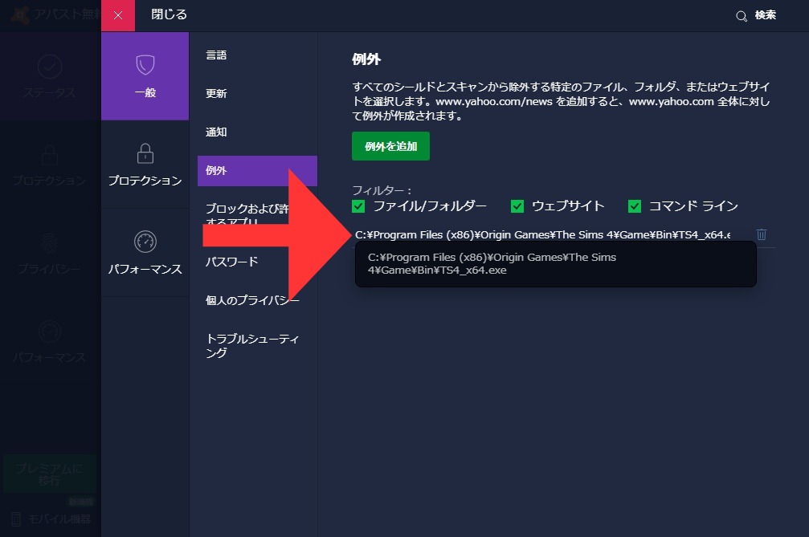809x537 pixels.
Task: Open トラブルシューティング settings item
Action: (x=252, y=346)
